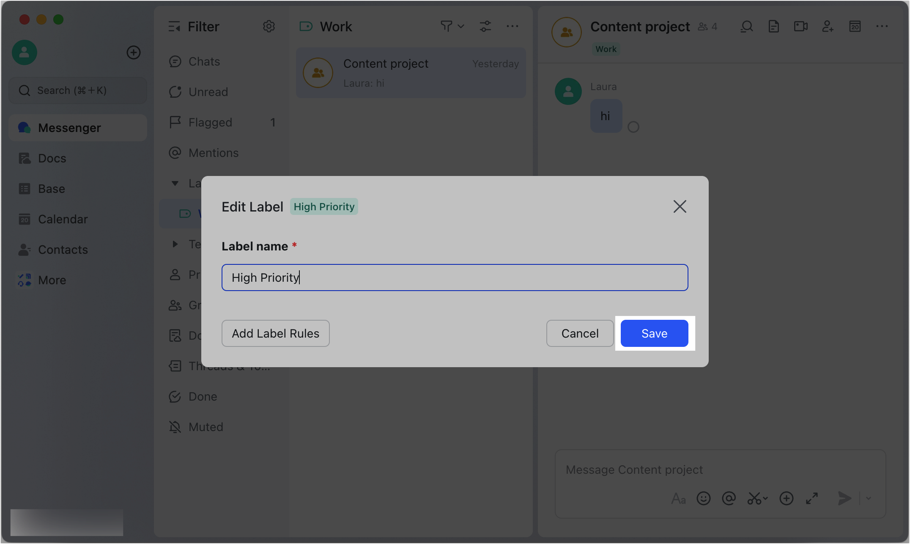
Task: Click the Save button
Action: tap(654, 333)
